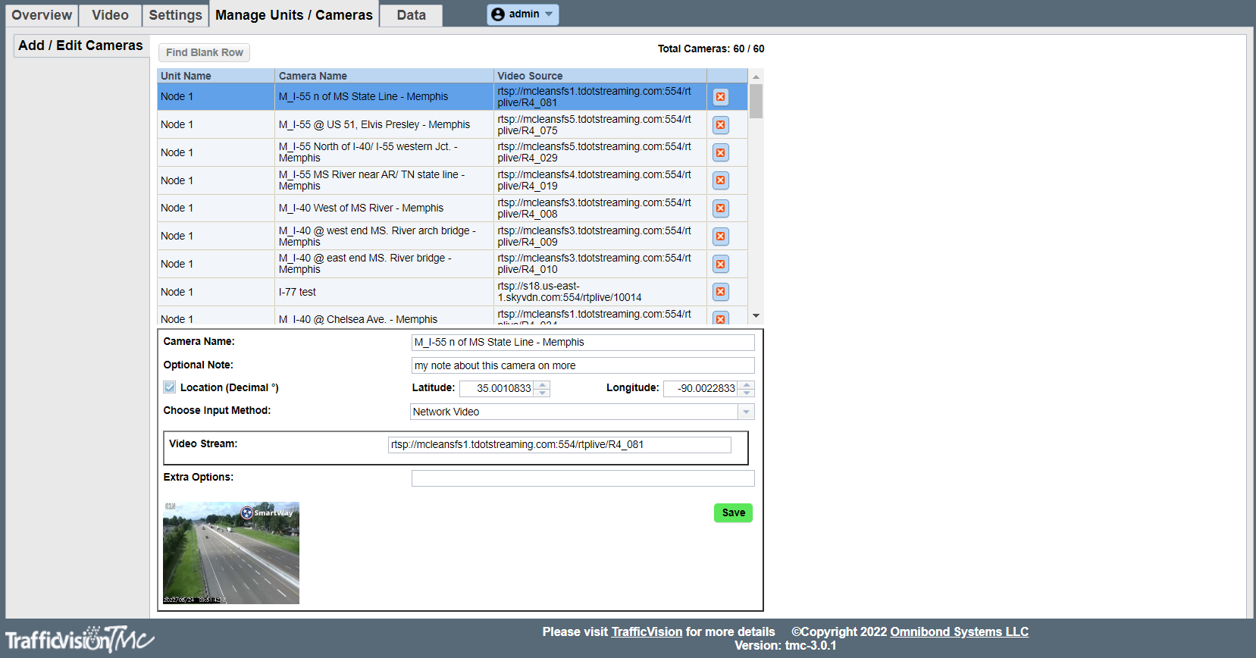This screenshot has width=1256, height=658.
Task: Sort by the Video Source column header
Action: click(600, 76)
